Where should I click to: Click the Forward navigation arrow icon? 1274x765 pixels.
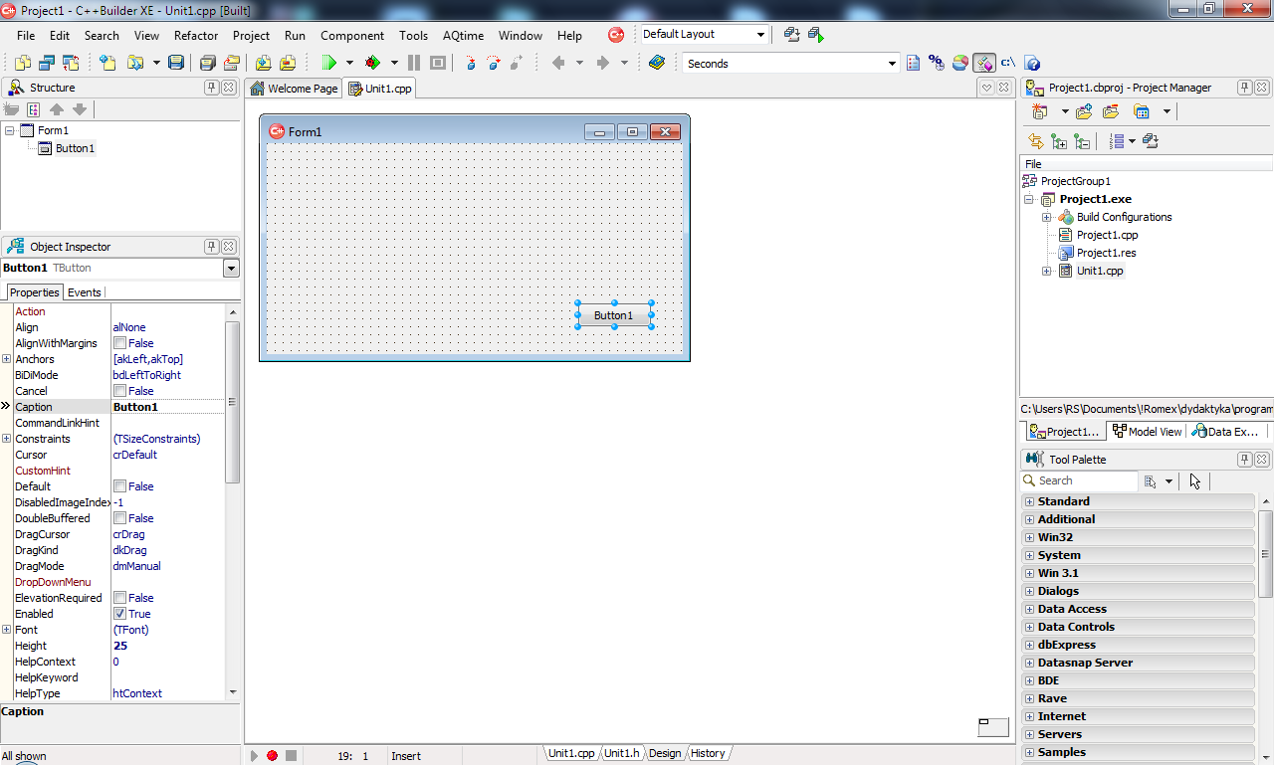pos(602,63)
